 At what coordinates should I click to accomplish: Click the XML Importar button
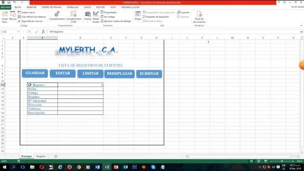pos(183,12)
